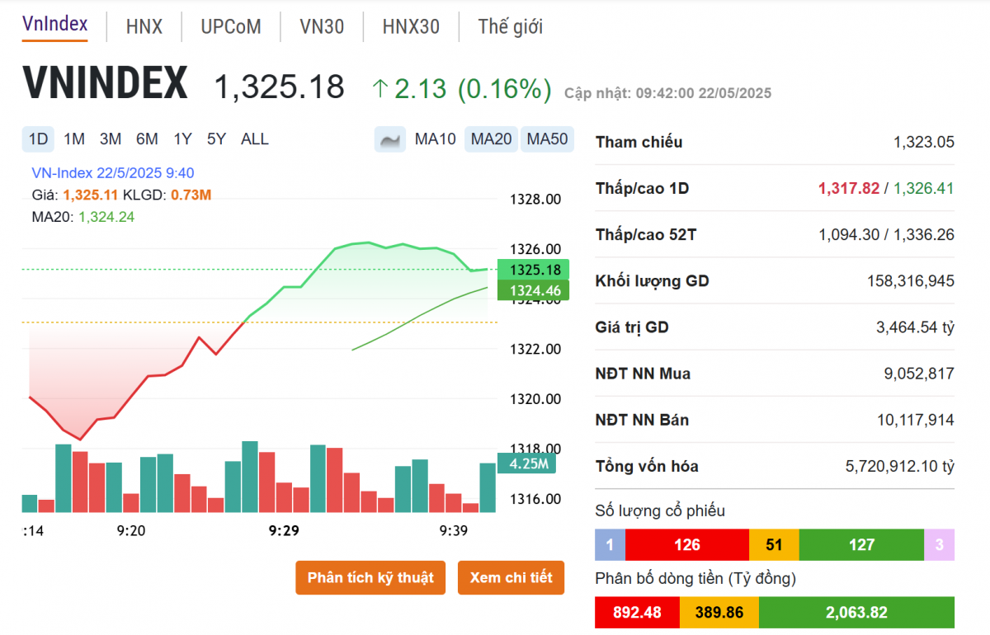
Task: Click the green 2,063.82 money flow segment
Action: [856, 613]
